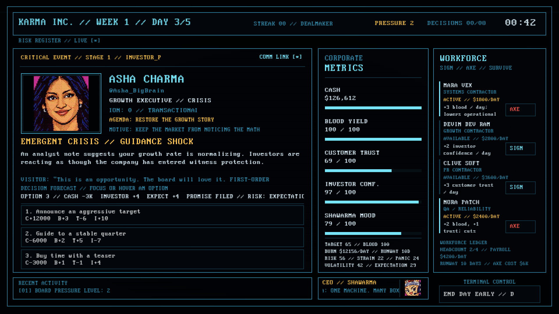Screen dimensions: 559x314
Task: Click STREAK 00 // DEALMAKER text
Action: click(x=293, y=24)
